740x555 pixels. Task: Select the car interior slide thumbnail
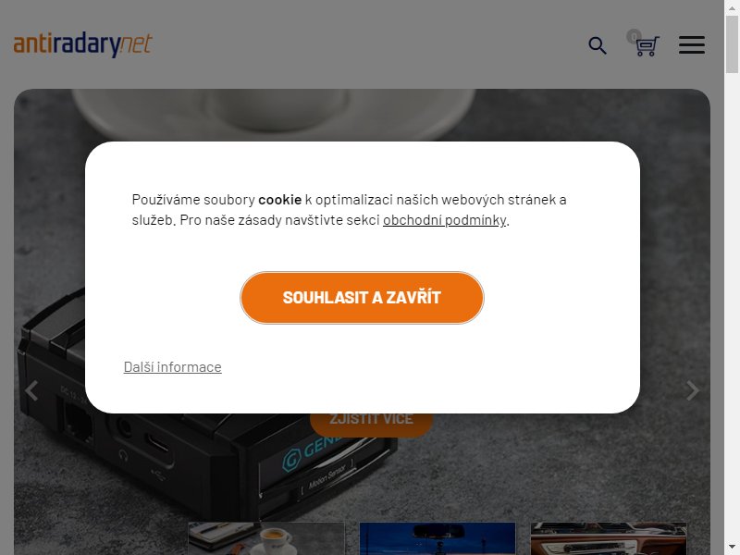point(609,538)
